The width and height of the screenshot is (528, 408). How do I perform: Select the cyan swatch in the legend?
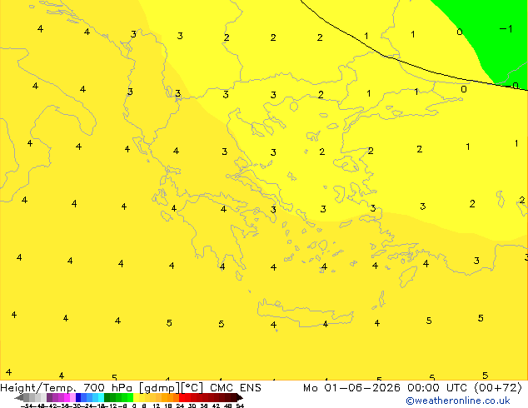[x=101, y=398]
